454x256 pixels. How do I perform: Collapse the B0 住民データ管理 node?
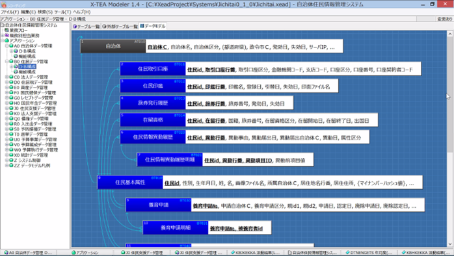pos(7,62)
